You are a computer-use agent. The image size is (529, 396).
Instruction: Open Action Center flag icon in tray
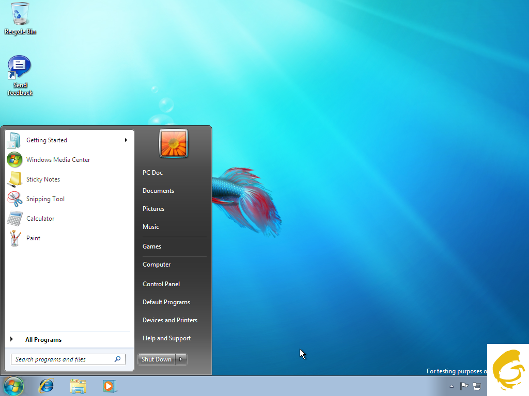[x=464, y=386]
